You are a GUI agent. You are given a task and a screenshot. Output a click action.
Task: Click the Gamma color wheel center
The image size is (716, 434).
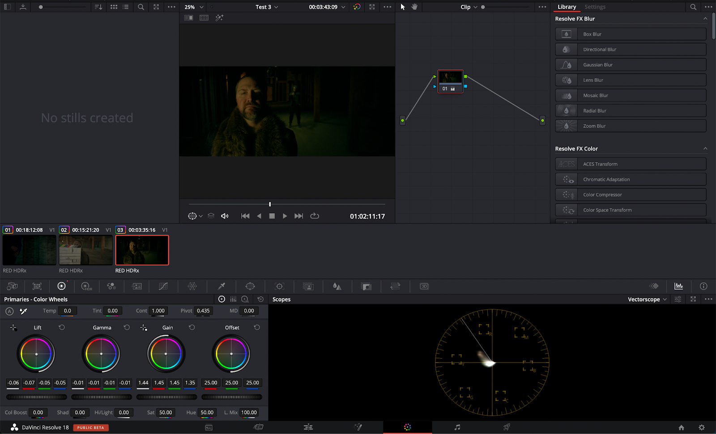click(x=101, y=354)
